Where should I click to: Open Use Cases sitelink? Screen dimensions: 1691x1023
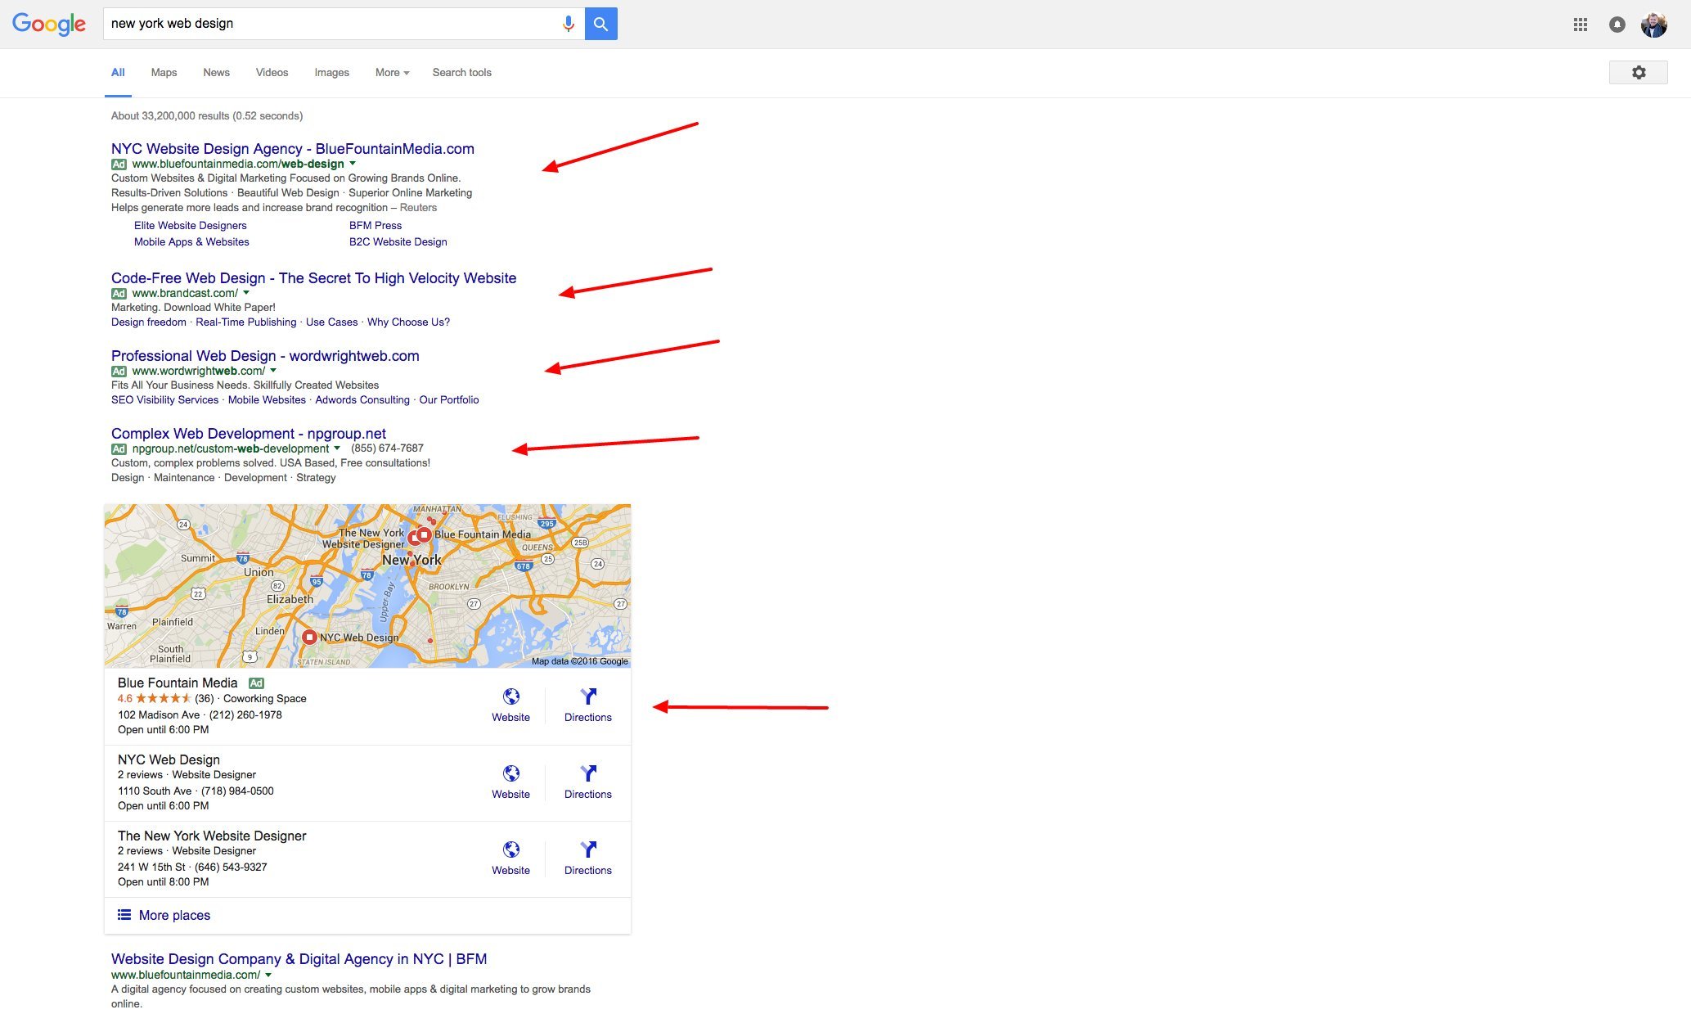tap(331, 322)
